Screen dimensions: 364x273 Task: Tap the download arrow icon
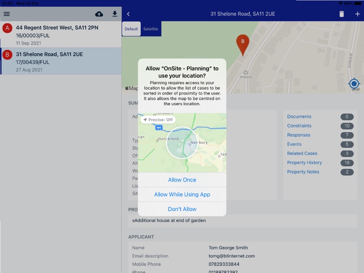[115, 14]
